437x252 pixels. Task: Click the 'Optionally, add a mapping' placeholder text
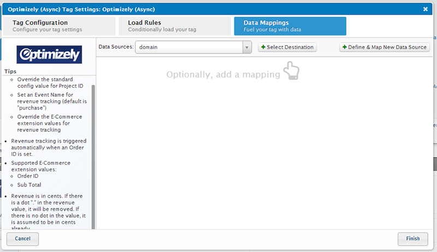(223, 74)
